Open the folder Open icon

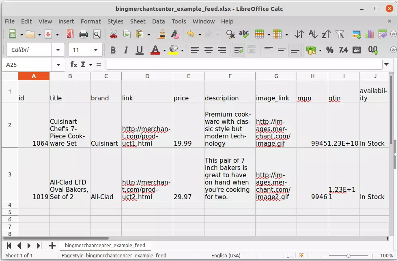30,34
